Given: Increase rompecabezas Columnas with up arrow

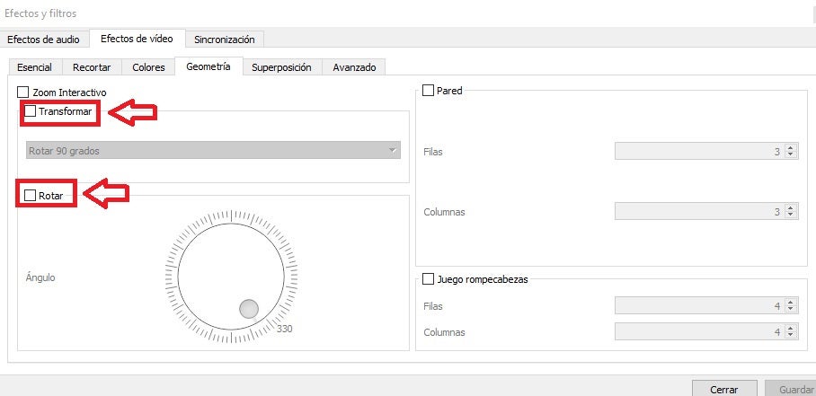Looking at the screenshot, I should click(x=790, y=328).
